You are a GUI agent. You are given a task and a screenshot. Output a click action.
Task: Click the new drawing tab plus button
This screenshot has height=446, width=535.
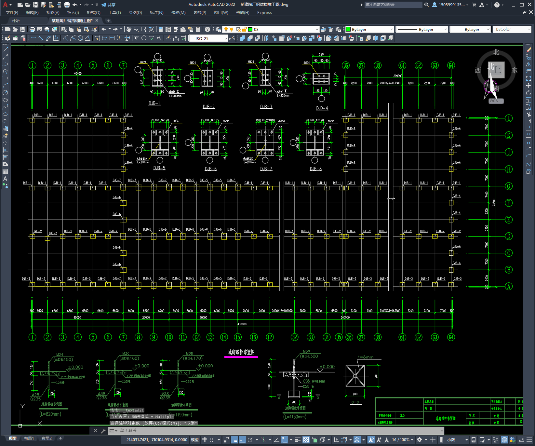click(x=108, y=20)
